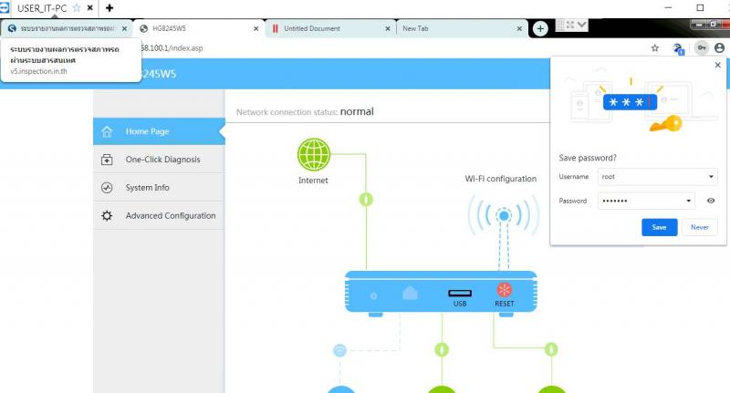Image resolution: width=730 pixels, height=393 pixels.
Task: Click the Password field with dots
Action: pyautogui.click(x=646, y=201)
